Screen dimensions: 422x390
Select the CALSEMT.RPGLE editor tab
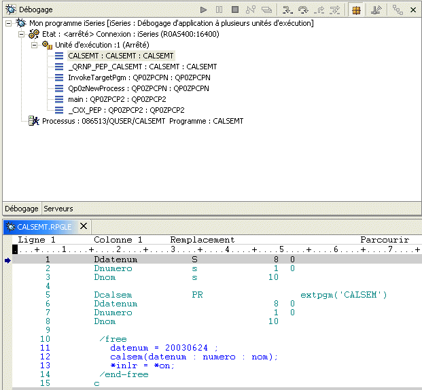point(42,226)
